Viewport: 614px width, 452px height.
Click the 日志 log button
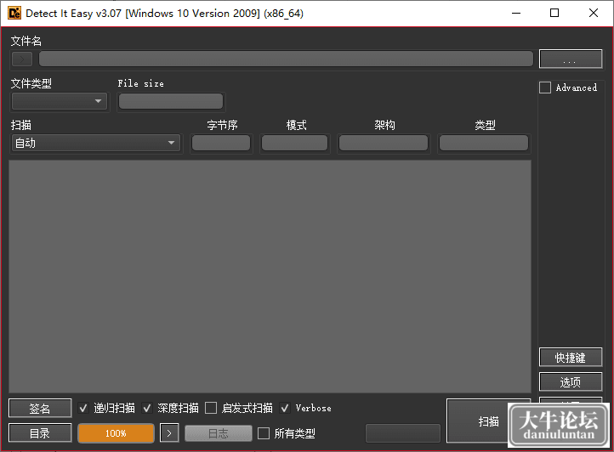click(218, 433)
